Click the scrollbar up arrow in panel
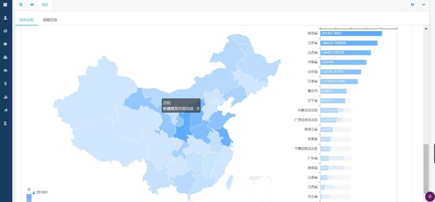435x202 pixels. [x=426, y=28]
